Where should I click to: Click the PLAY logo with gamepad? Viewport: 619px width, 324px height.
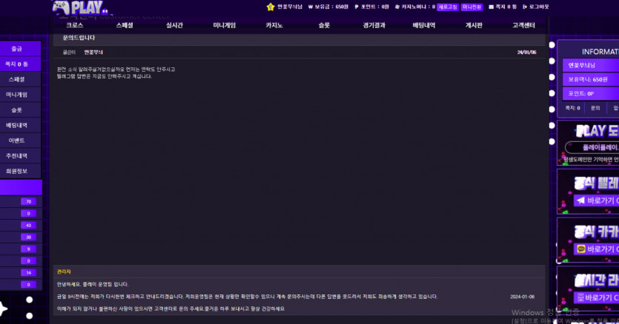(79, 8)
